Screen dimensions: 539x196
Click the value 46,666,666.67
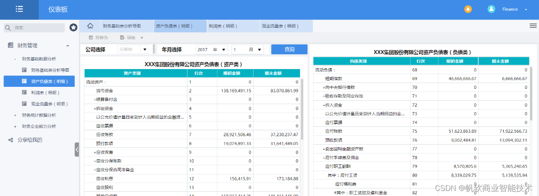(462, 78)
